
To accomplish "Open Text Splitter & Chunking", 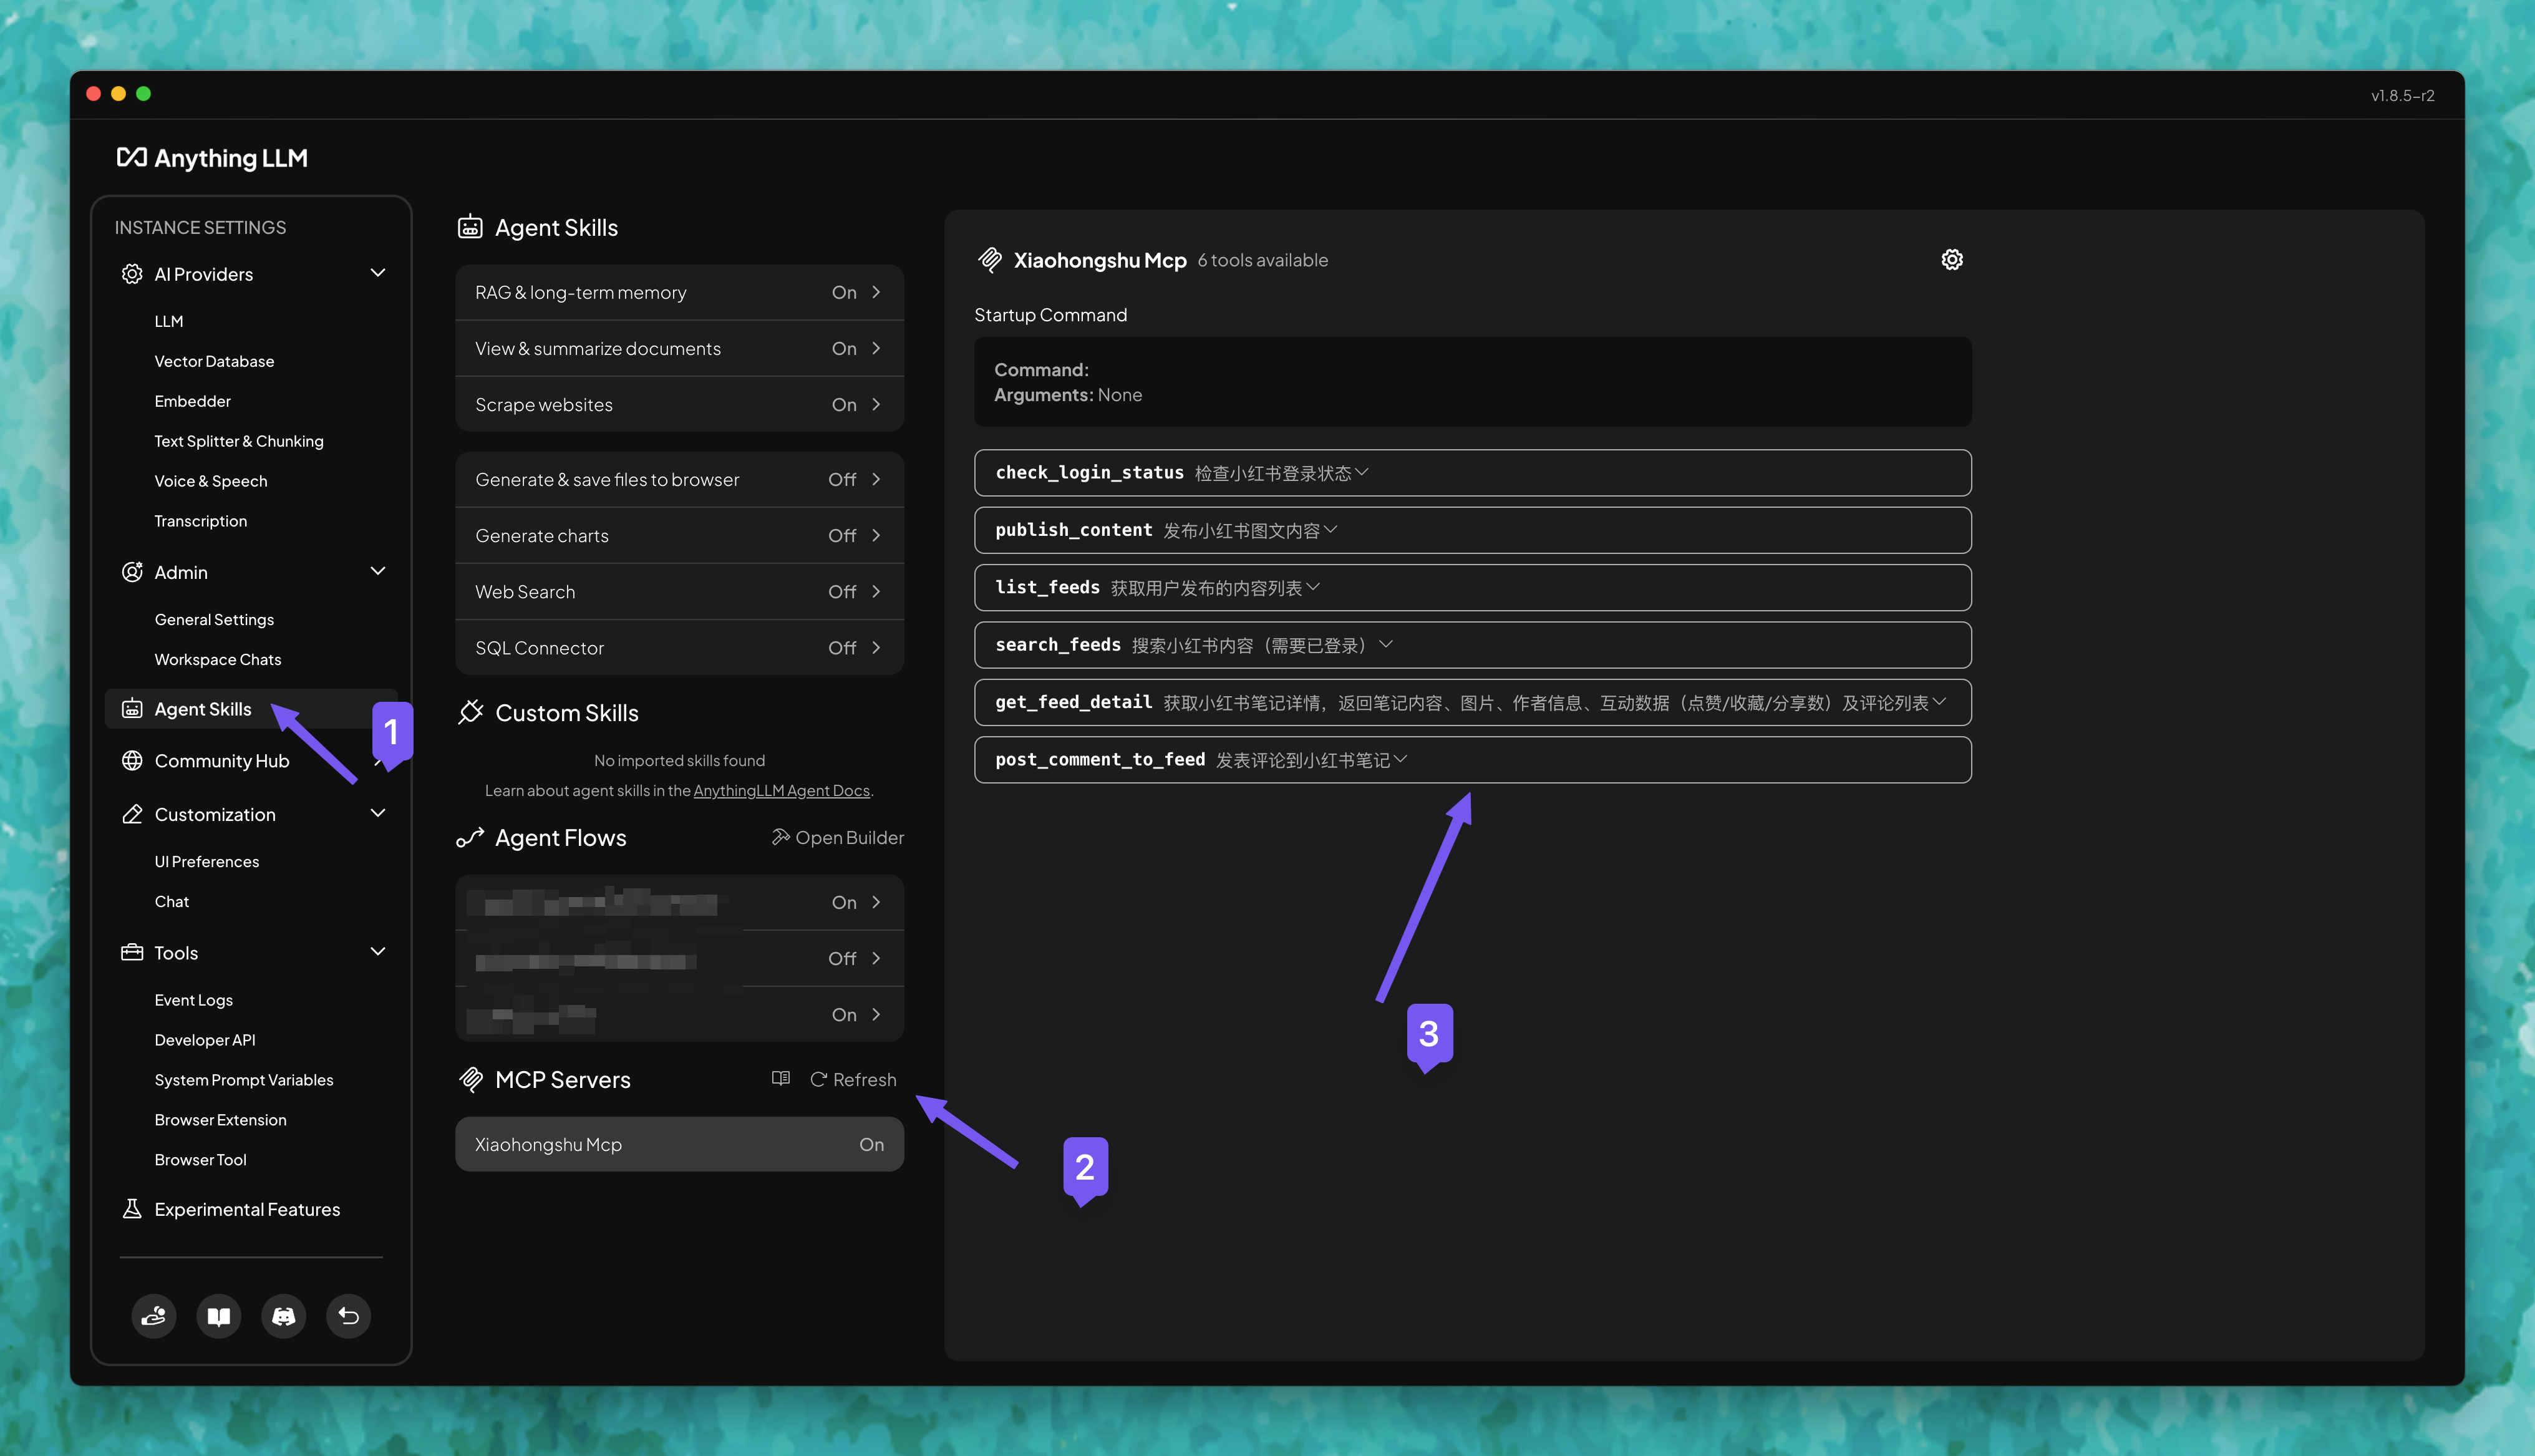I will pyautogui.click(x=239, y=441).
